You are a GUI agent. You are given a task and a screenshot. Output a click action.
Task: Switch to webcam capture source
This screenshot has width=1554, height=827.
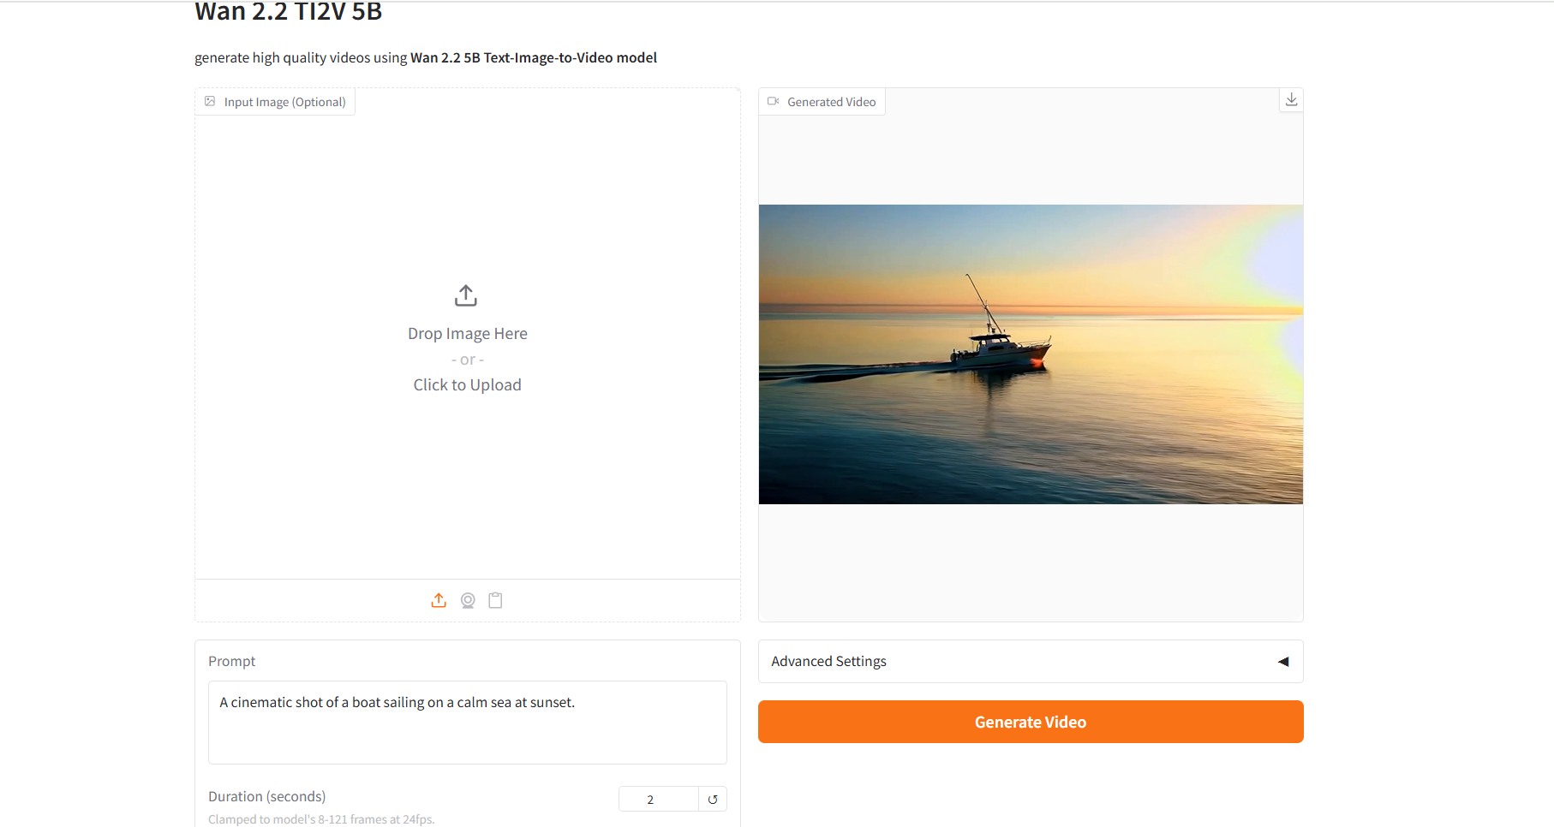click(468, 600)
